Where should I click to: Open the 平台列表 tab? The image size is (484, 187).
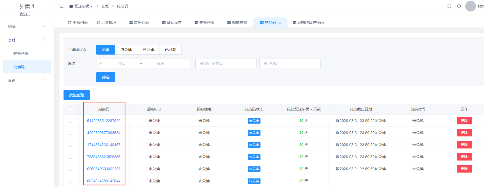(x=78, y=22)
